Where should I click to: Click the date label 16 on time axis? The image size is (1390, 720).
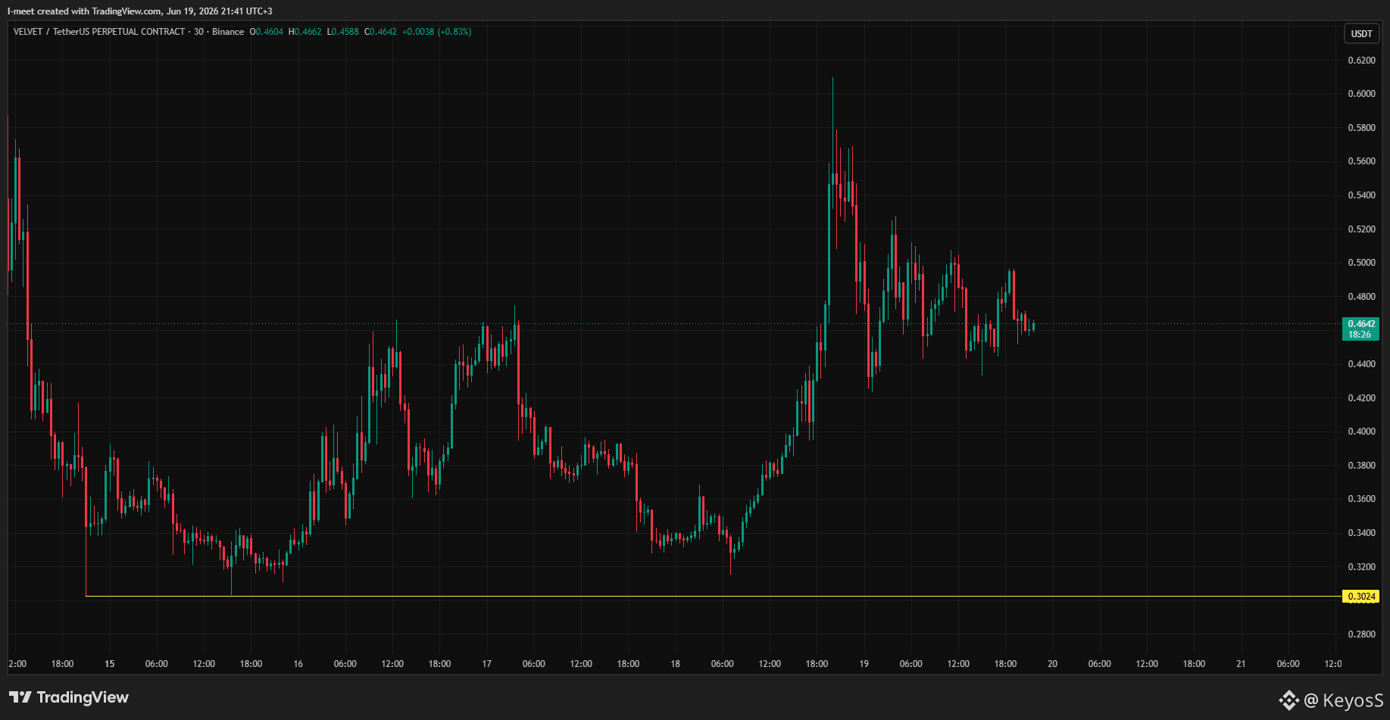[298, 664]
